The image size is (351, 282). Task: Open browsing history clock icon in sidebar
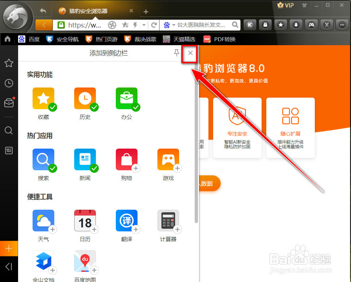coord(9,83)
